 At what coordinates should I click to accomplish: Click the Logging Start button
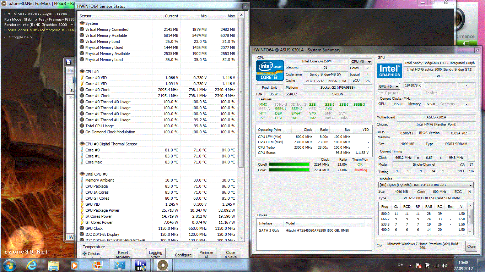155,254
